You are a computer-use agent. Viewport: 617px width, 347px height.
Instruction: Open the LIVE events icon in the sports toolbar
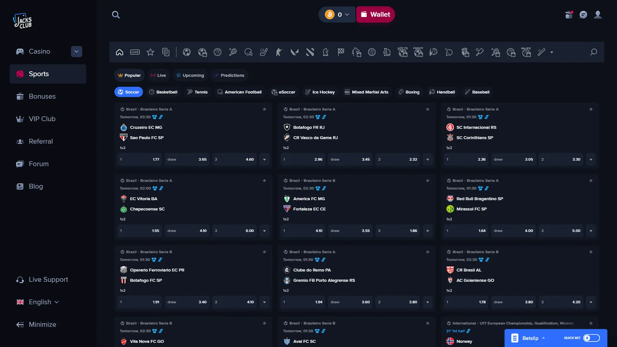tap(135, 52)
